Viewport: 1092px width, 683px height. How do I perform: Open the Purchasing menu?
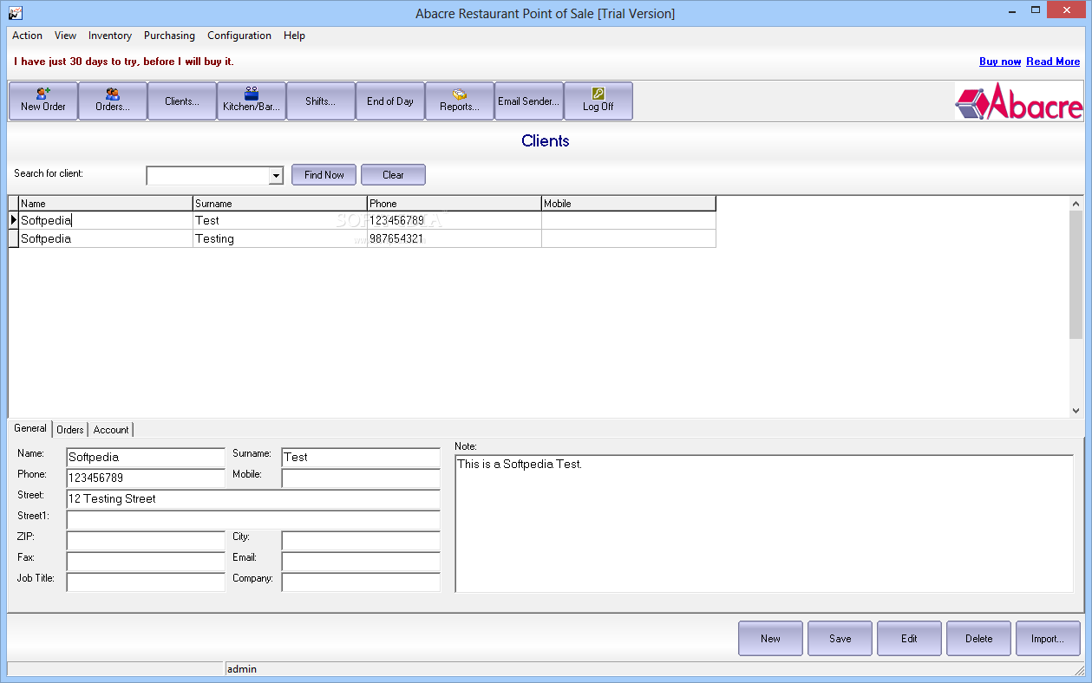point(169,36)
